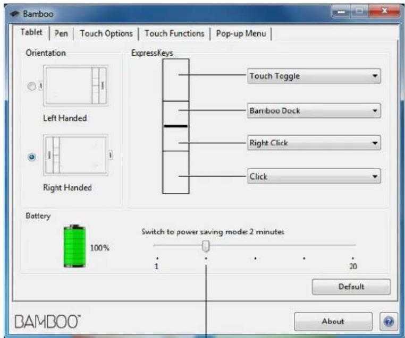Maximize the Bamboo window
Viewport: 405px width, 338px height.
click(x=359, y=11)
